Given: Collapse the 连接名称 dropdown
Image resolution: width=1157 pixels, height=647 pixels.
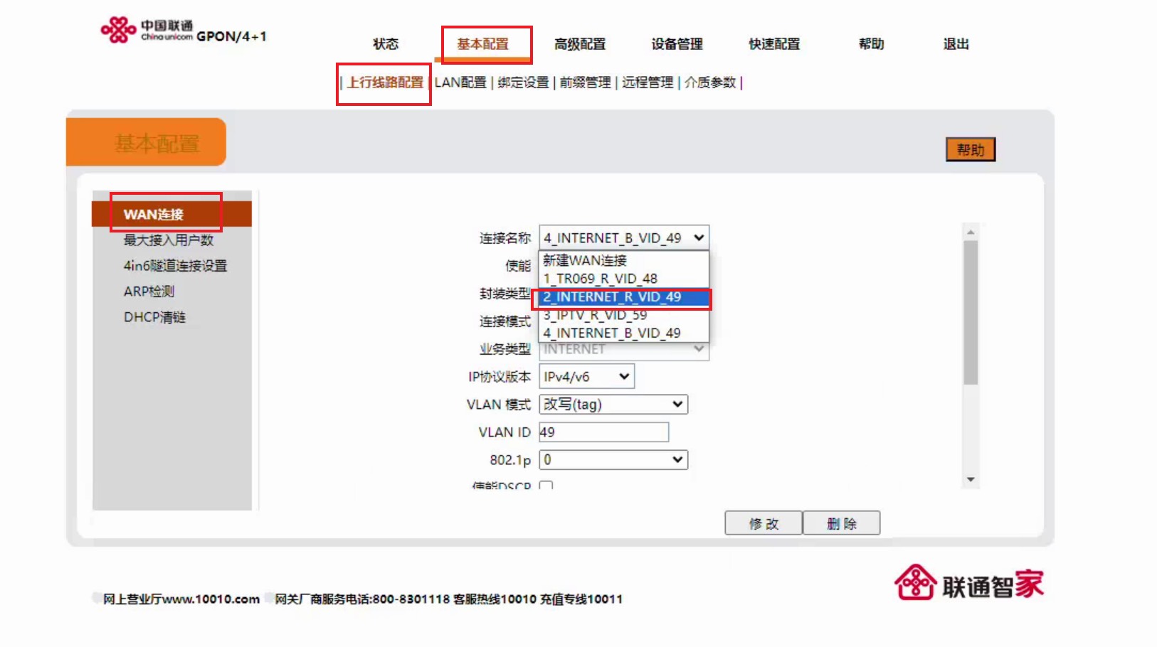Looking at the screenshot, I should (x=624, y=237).
